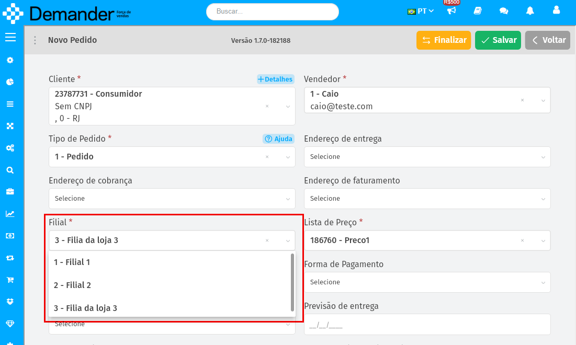Click the retweet arrows sidebar icon
The width and height of the screenshot is (576, 345).
point(10,258)
